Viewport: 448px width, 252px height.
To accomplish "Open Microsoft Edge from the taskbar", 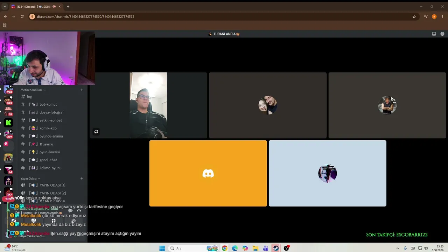I will [235, 248].
